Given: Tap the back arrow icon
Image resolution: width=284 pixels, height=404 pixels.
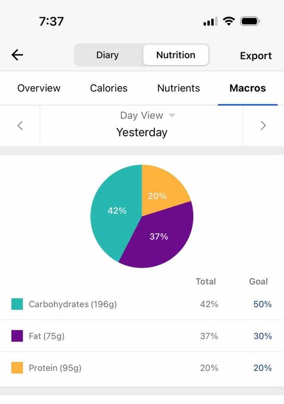Looking at the screenshot, I should coord(17,55).
